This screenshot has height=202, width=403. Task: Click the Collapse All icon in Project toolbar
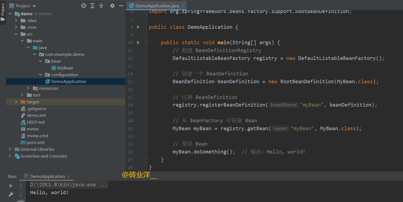tap(101, 5)
